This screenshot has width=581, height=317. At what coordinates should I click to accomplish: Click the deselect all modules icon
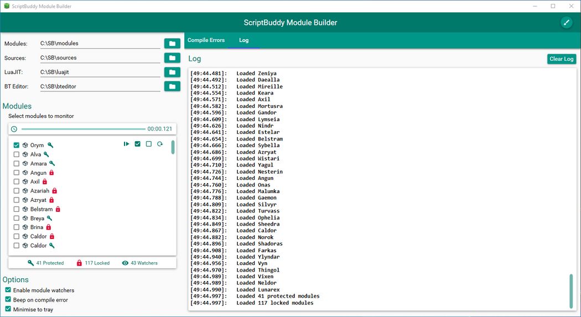[x=148, y=144]
